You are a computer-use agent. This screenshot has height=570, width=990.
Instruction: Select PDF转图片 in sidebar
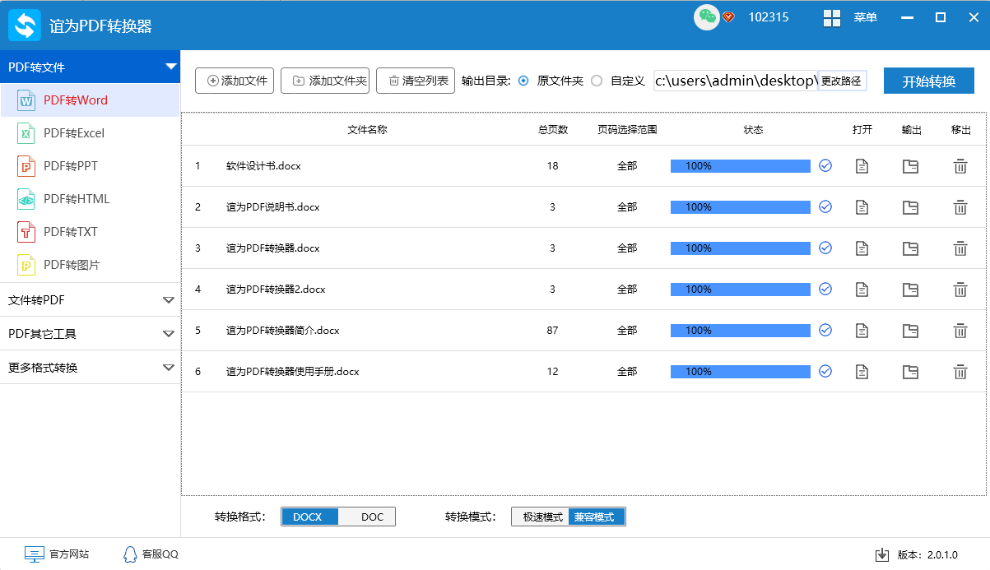tap(72, 265)
